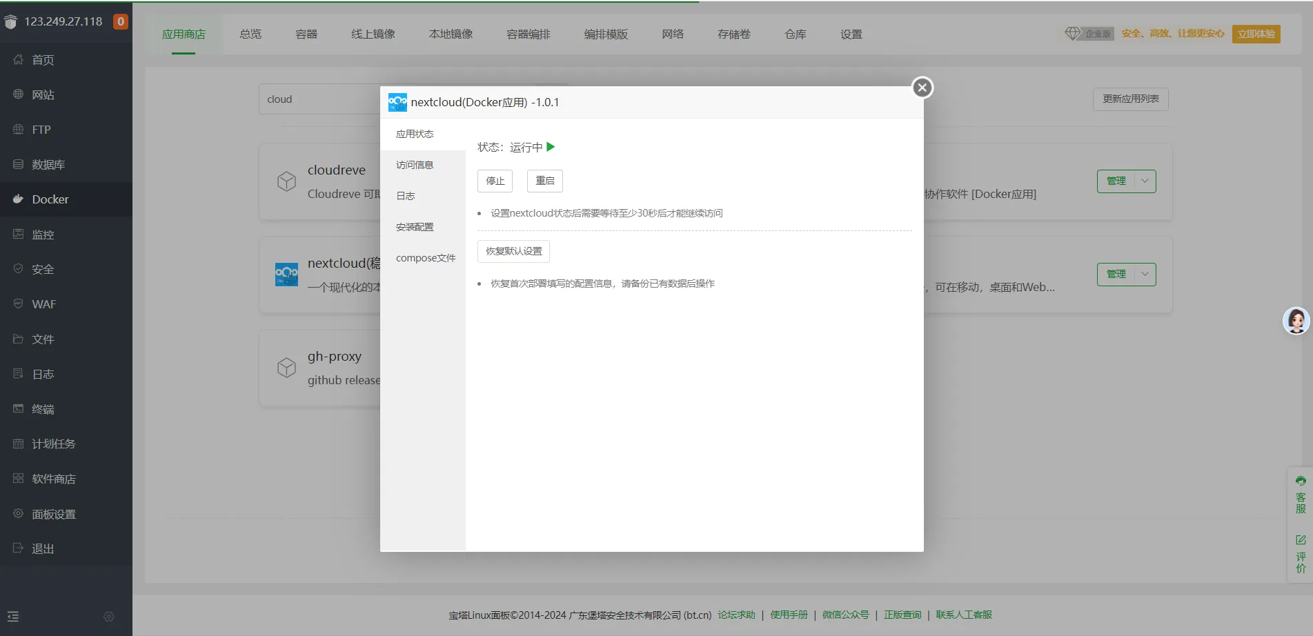Open 微信公众号 footer link
This screenshot has height=636, width=1313.
point(846,615)
